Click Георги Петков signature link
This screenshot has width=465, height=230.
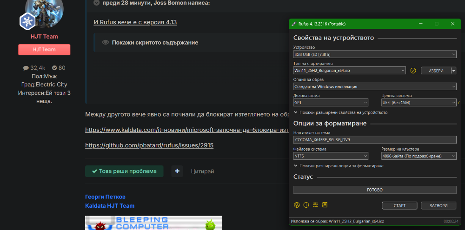point(105,197)
